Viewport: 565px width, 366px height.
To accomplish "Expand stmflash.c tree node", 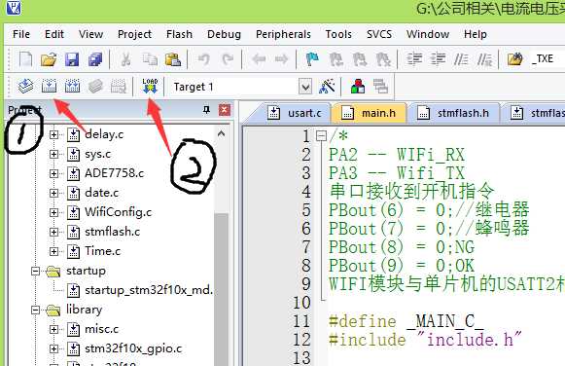I will pyautogui.click(x=53, y=232).
